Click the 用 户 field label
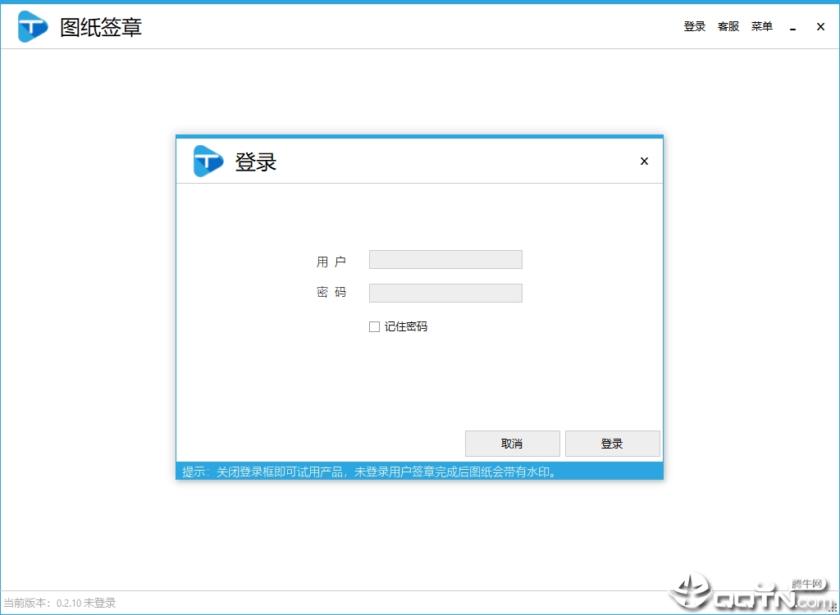Viewport: 840px width, 615px height. click(331, 259)
